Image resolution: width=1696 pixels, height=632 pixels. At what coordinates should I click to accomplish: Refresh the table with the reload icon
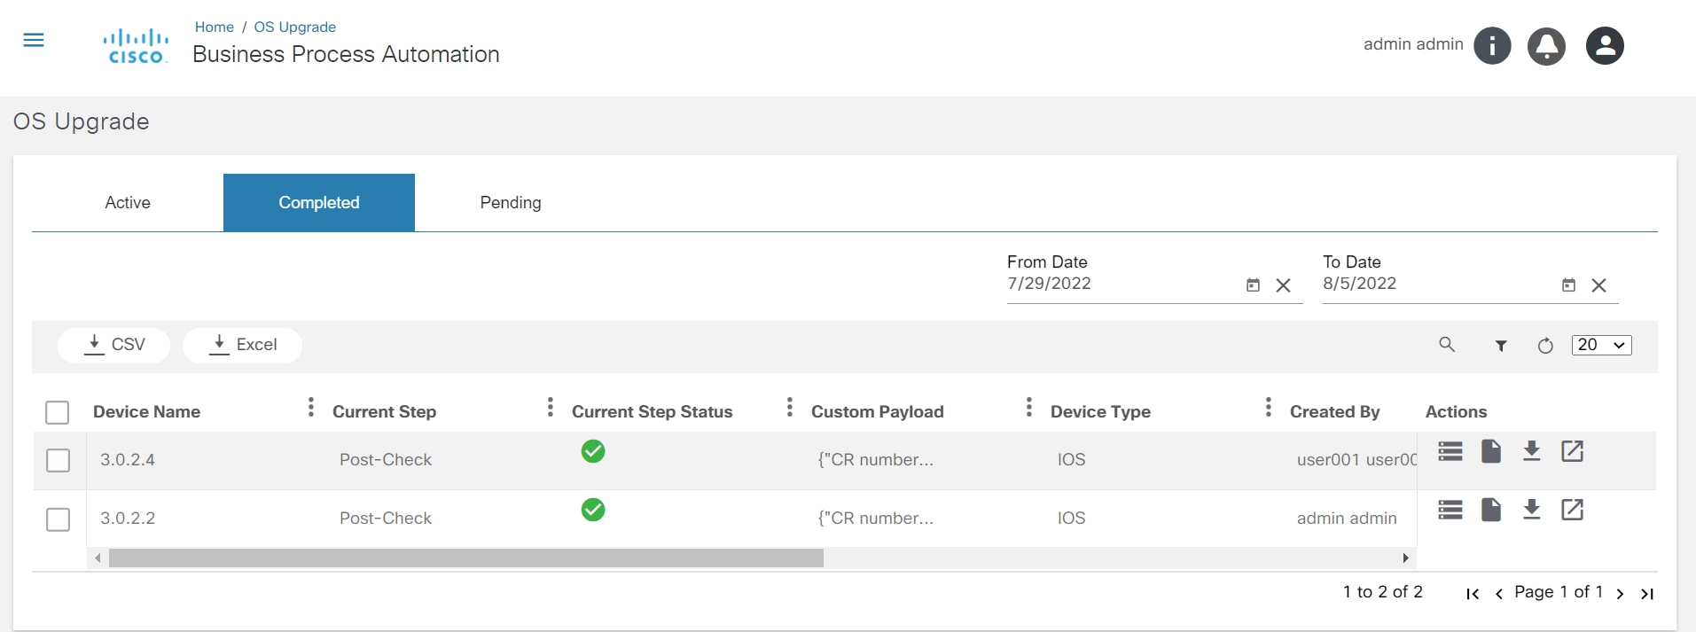coord(1545,346)
